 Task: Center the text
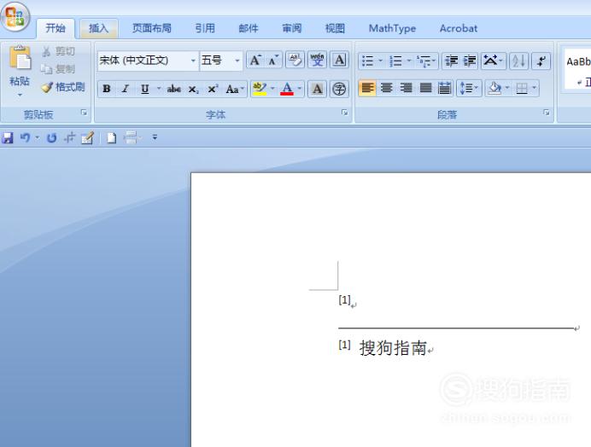coord(386,89)
